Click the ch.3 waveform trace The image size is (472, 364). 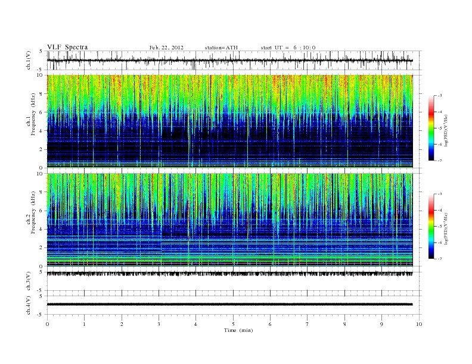pos(229,274)
